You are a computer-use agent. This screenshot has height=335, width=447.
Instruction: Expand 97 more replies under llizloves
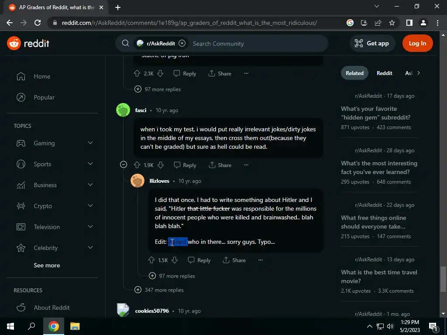coord(172,276)
